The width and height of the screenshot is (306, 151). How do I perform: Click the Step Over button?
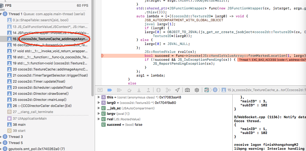pos(129,90)
